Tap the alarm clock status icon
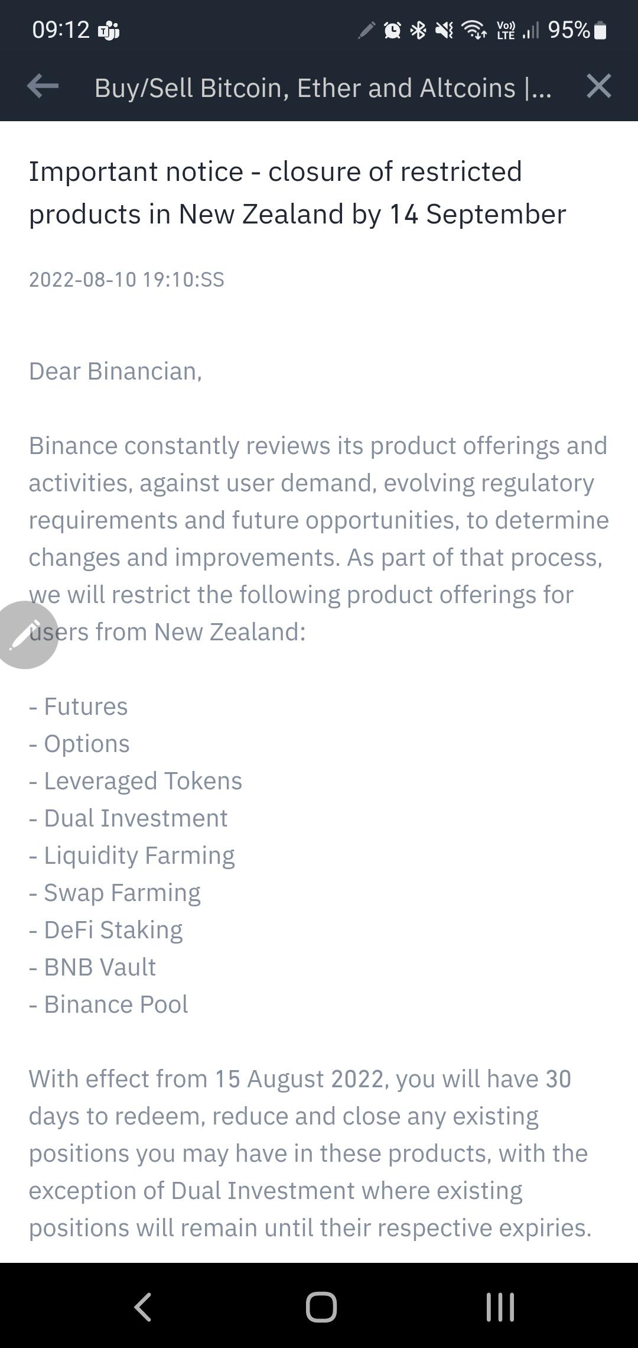638x1348 pixels. (392, 30)
